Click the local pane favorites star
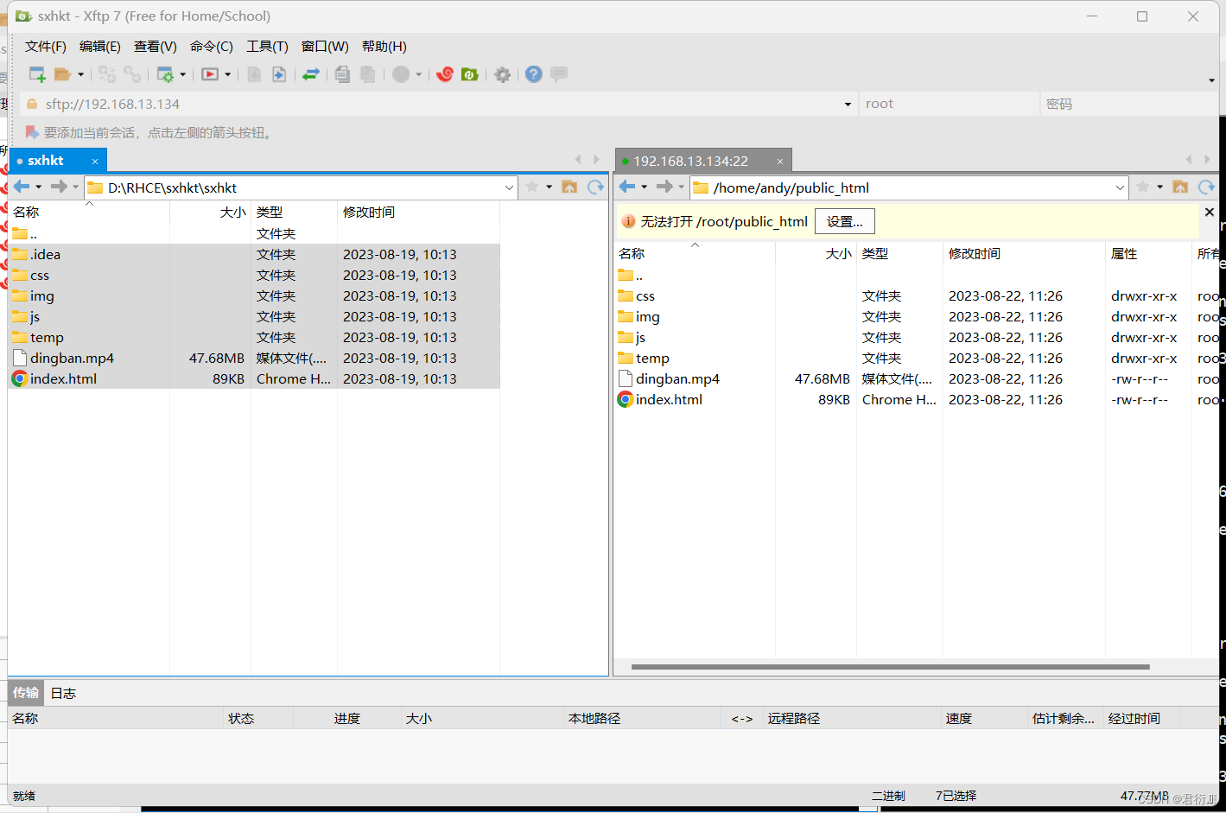The image size is (1226, 813). pyautogui.click(x=532, y=187)
